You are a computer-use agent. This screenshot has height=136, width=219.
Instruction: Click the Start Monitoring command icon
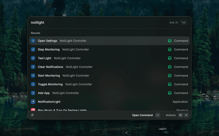pyautogui.click(x=33, y=75)
